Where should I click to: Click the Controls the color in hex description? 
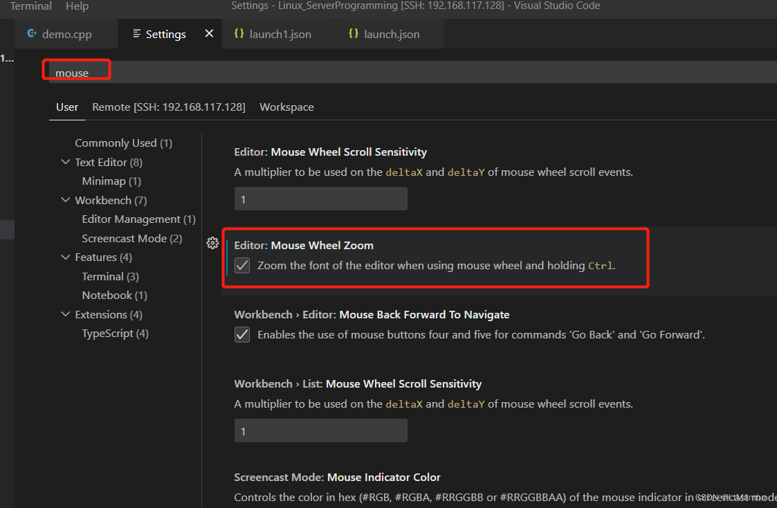[506, 497]
